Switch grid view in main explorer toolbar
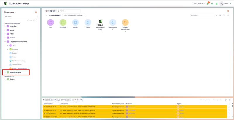 (220, 15)
